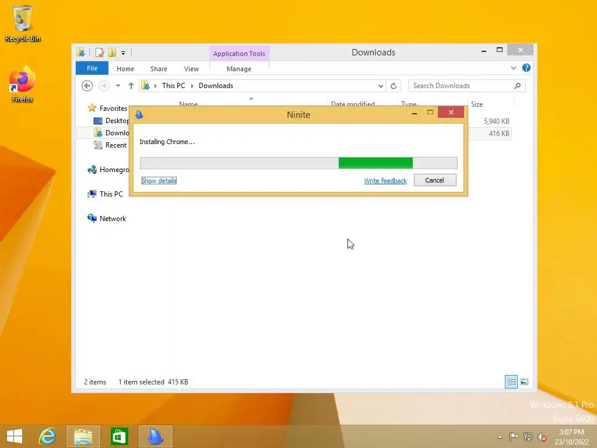Minimize the Downloads Explorer window

click(483, 50)
